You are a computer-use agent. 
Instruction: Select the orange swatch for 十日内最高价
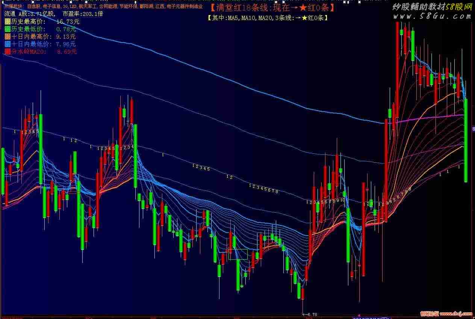click(x=8, y=36)
